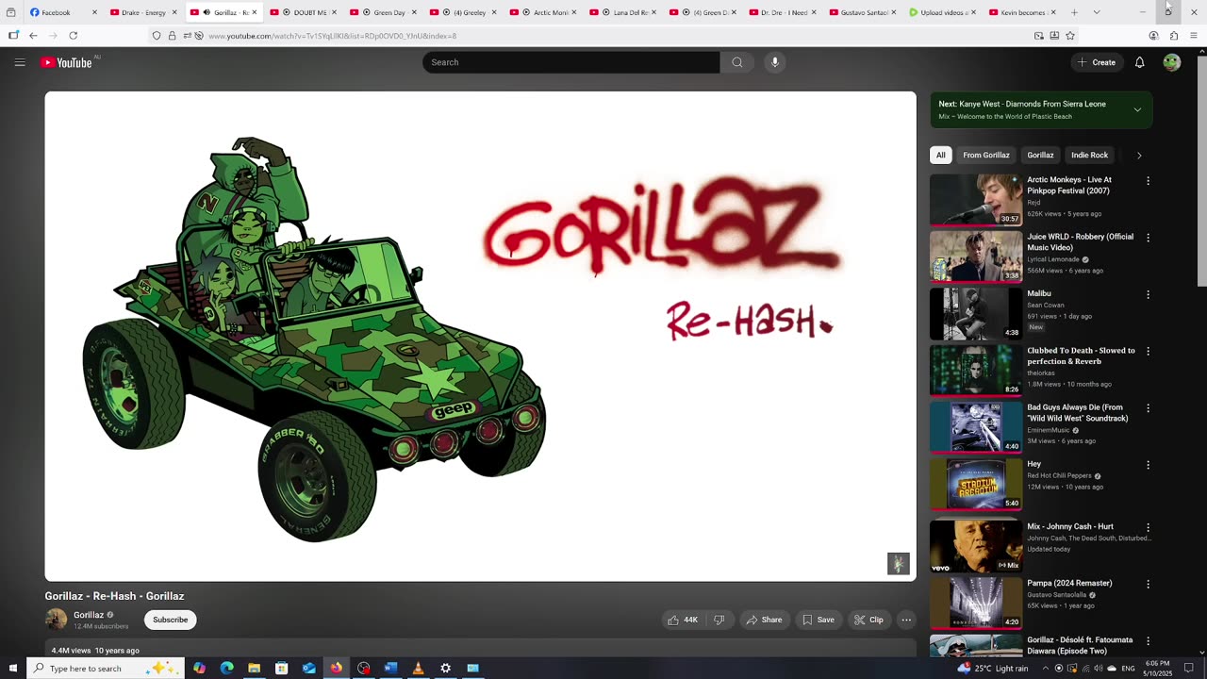Click the YouTube search input field
1207x679 pixels.
pos(570,62)
